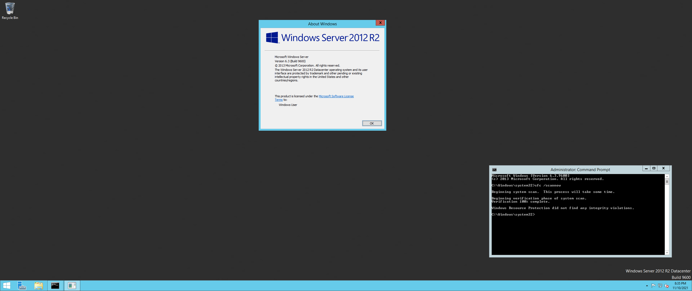Select the About Windows taskbar button
This screenshot has height=291, width=692.
[x=72, y=286]
